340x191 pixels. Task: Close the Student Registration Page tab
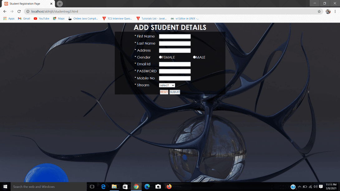coord(51,4)
